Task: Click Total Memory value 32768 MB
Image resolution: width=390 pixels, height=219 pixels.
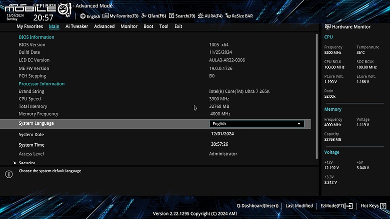Action: pyautogui.click(x=219, y=106)
